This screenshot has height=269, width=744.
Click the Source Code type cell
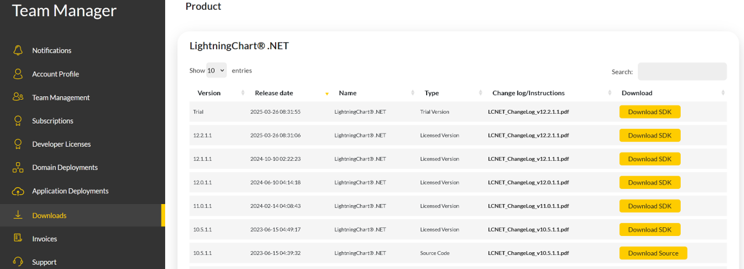click(x=435, y=253)
